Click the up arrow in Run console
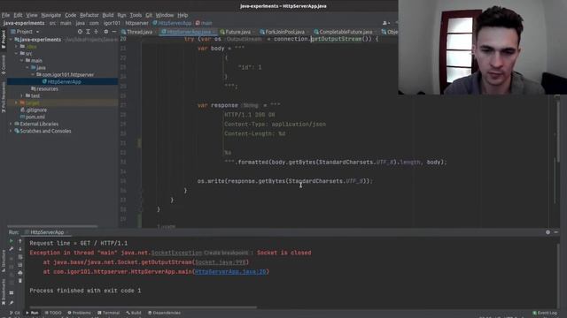The width and height of the screenshot is (567, 318). 19,241
